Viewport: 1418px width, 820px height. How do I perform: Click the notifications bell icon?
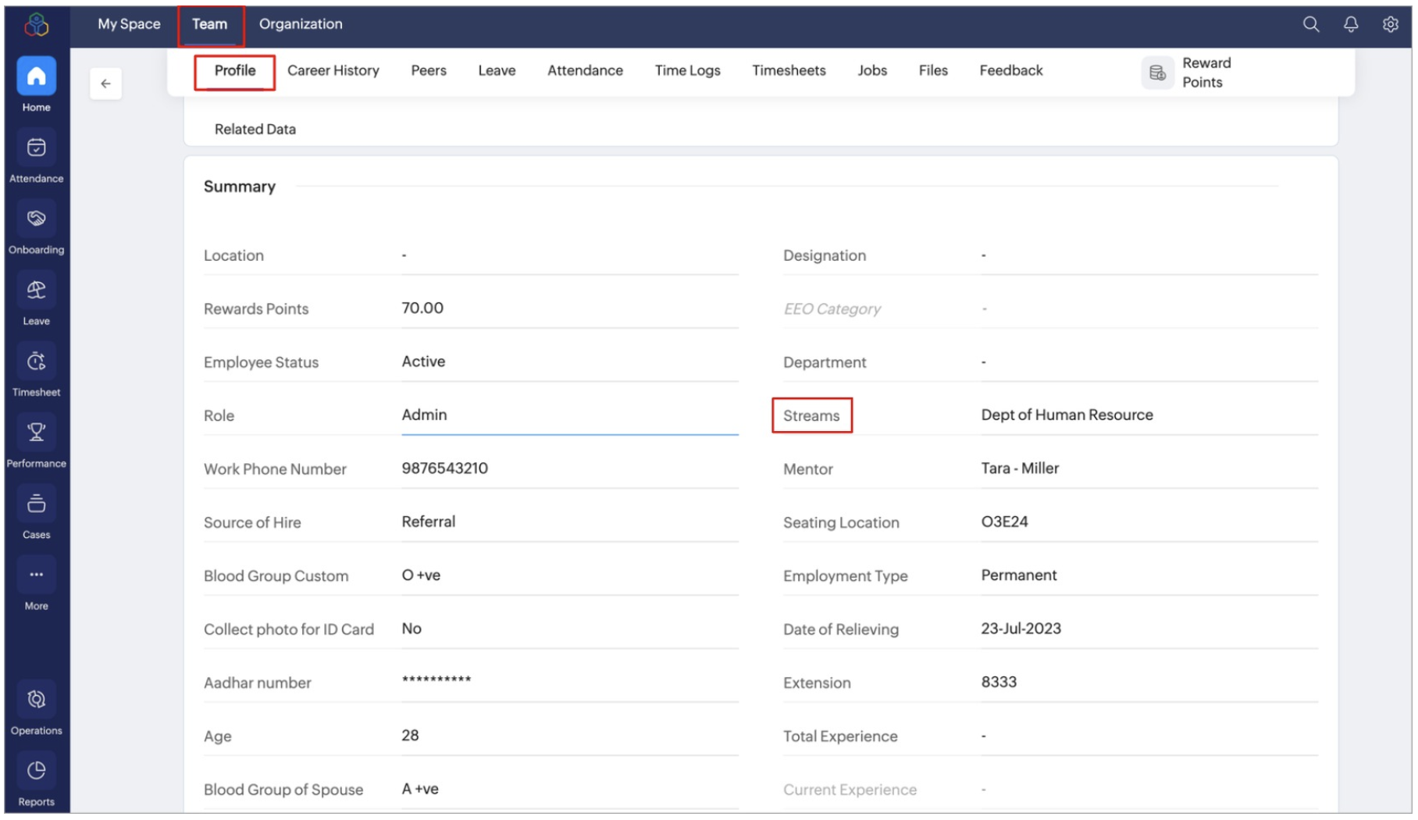click(1350, 24)
